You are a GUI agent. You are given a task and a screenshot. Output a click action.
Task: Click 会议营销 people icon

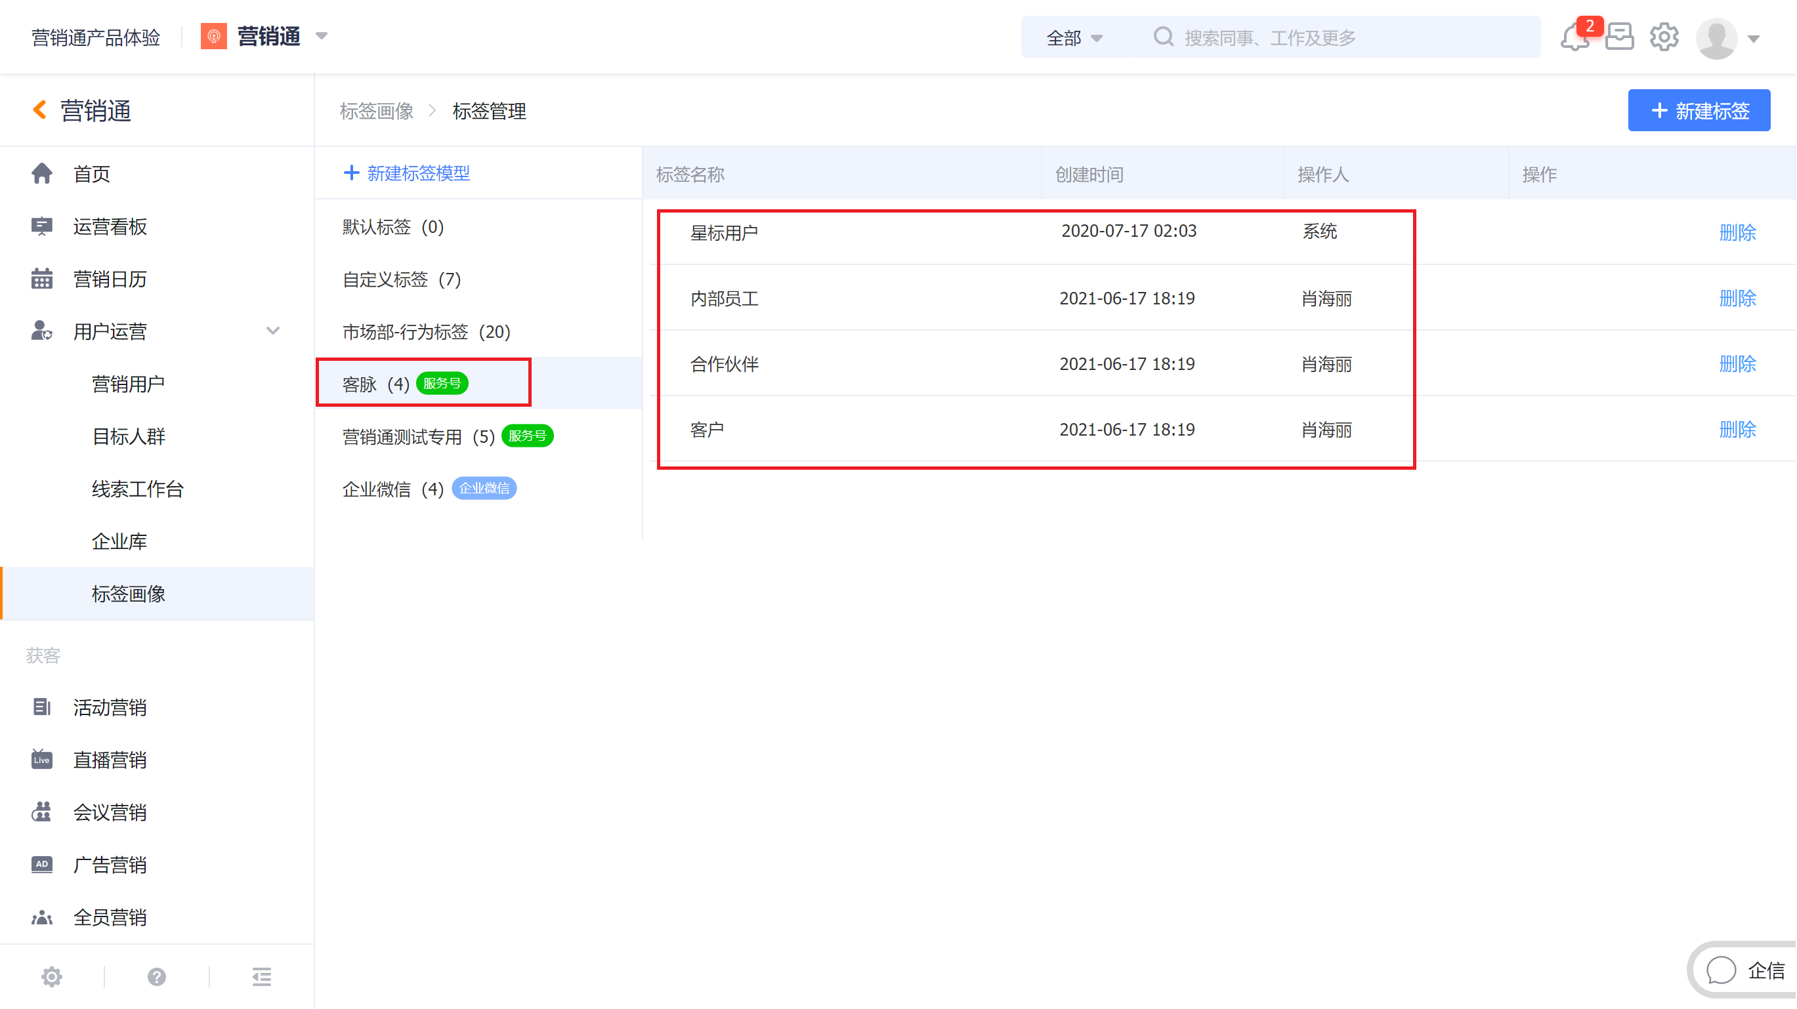pos(42,812)
